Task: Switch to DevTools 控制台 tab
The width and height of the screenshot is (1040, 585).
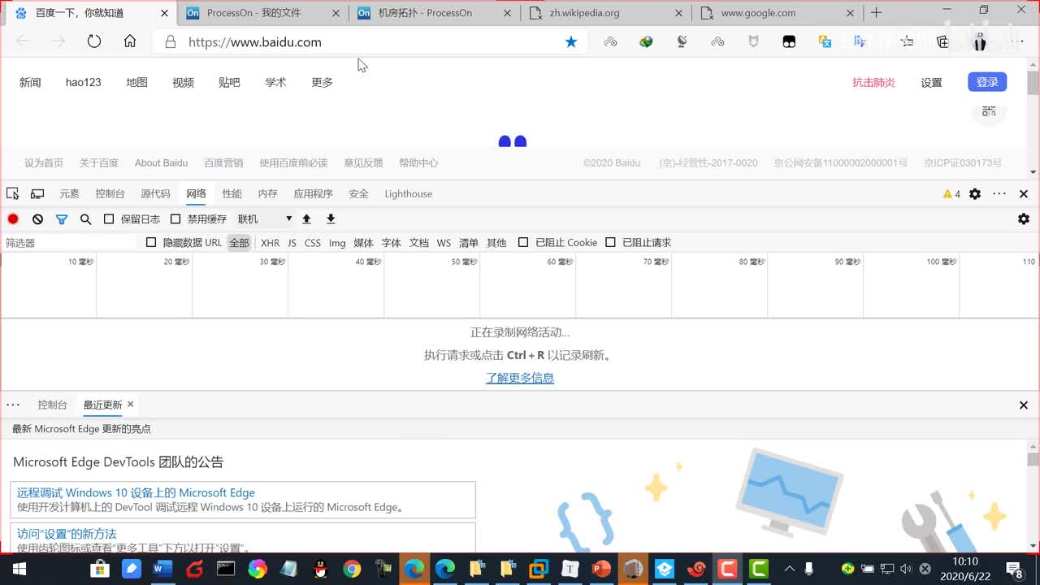Action: 110,193
